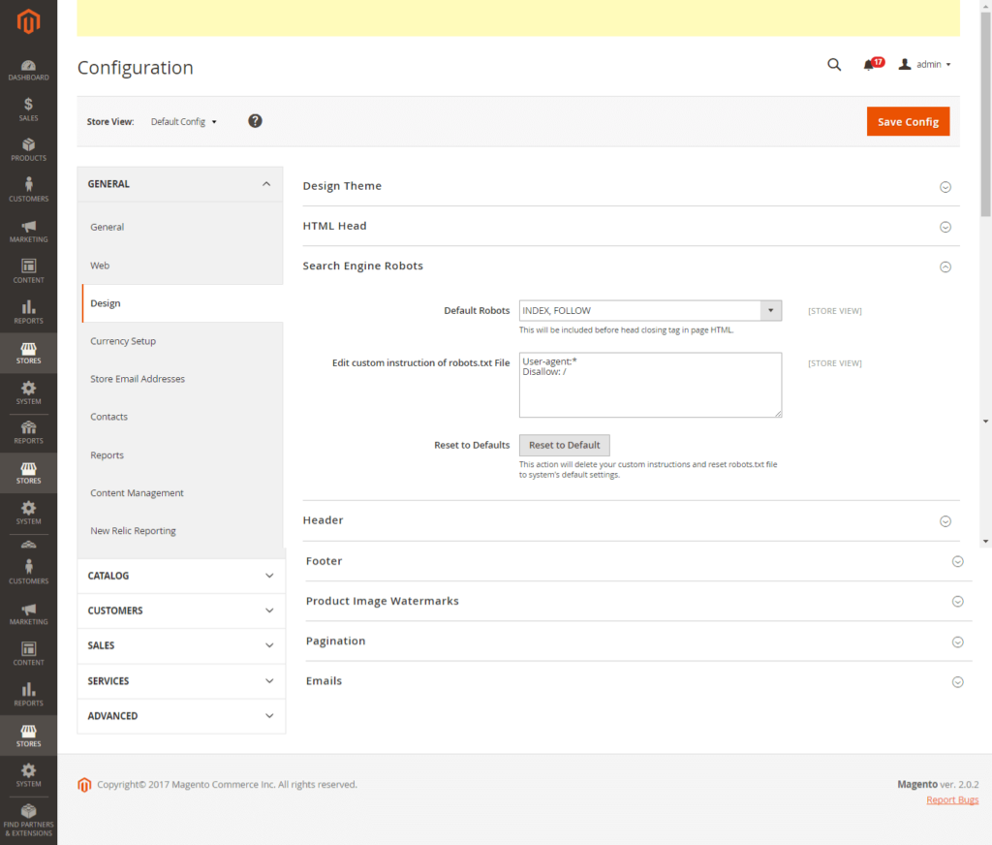
Task: Expand the SALES configuration section
Action: (181, 645)
